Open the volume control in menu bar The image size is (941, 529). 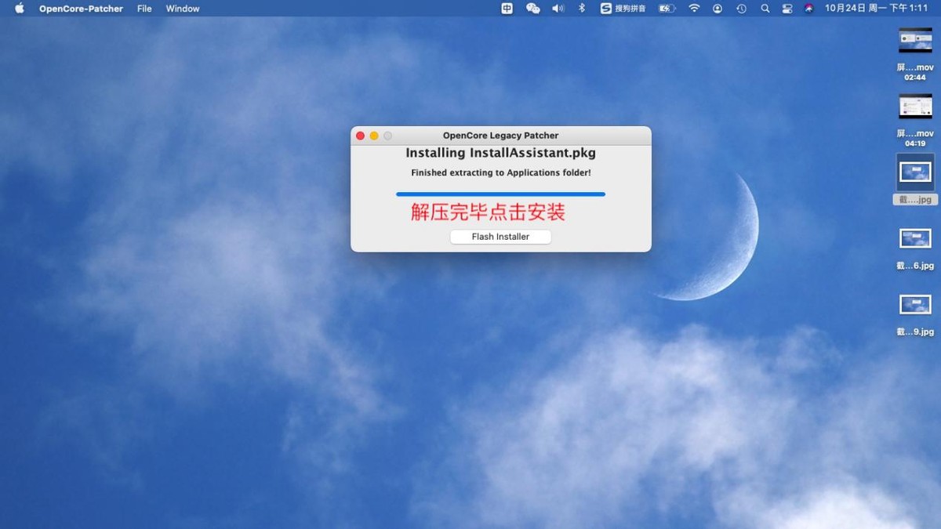[557, 8]
